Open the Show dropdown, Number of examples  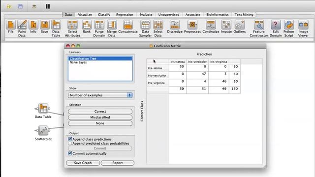(x=100, y=95)
